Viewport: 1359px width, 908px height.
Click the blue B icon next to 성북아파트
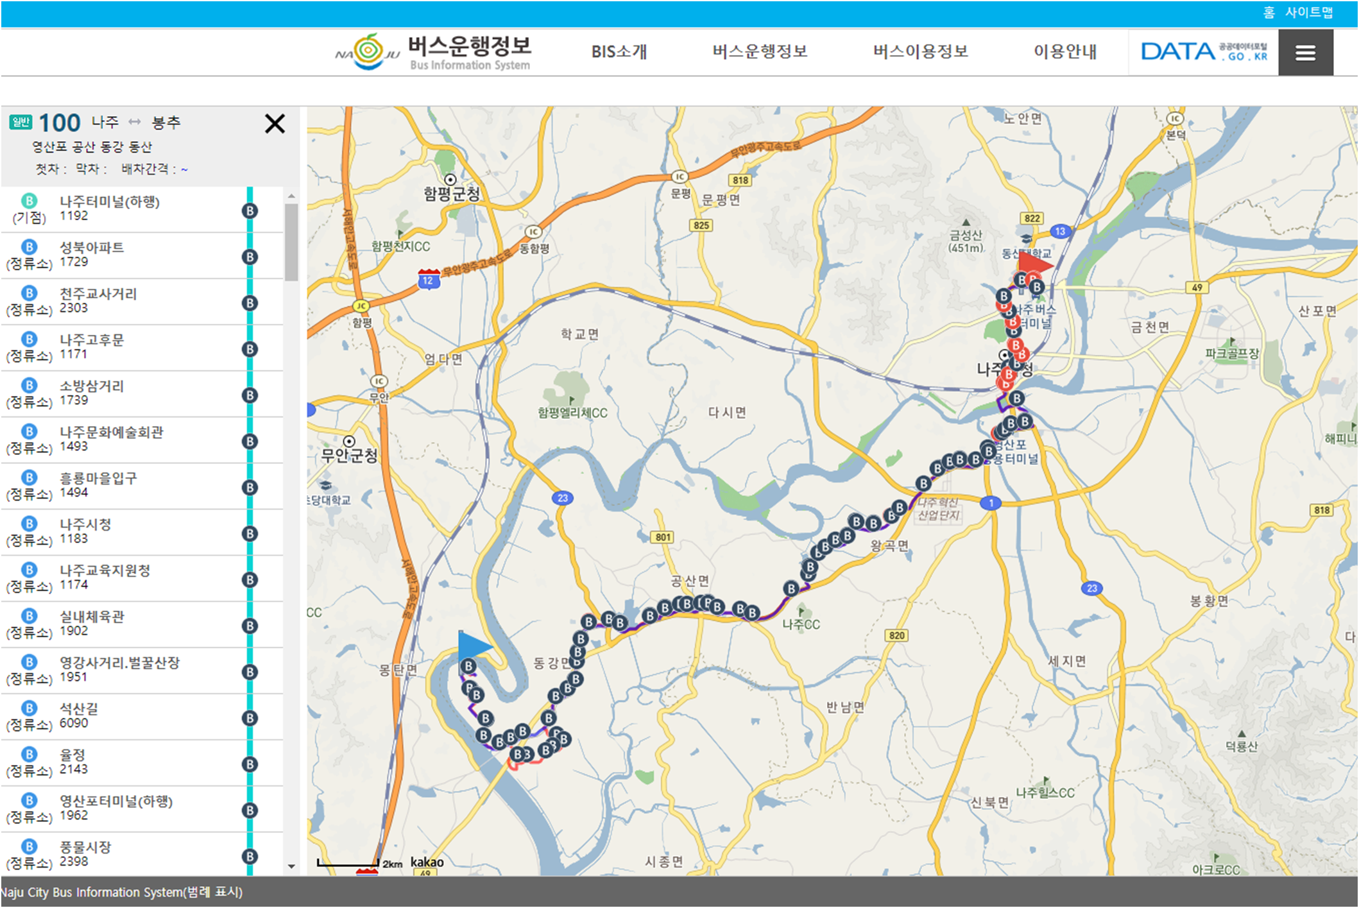pos(29,247)
